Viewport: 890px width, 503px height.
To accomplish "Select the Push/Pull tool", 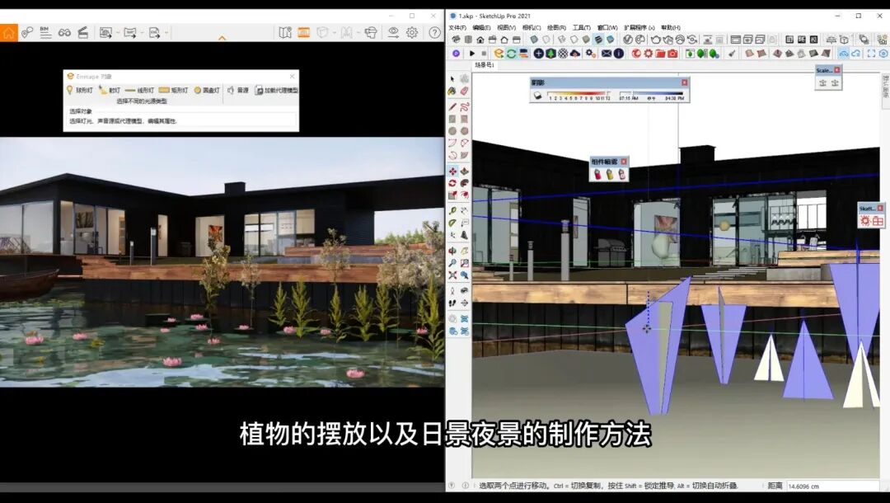I will [x=464, y=171].
